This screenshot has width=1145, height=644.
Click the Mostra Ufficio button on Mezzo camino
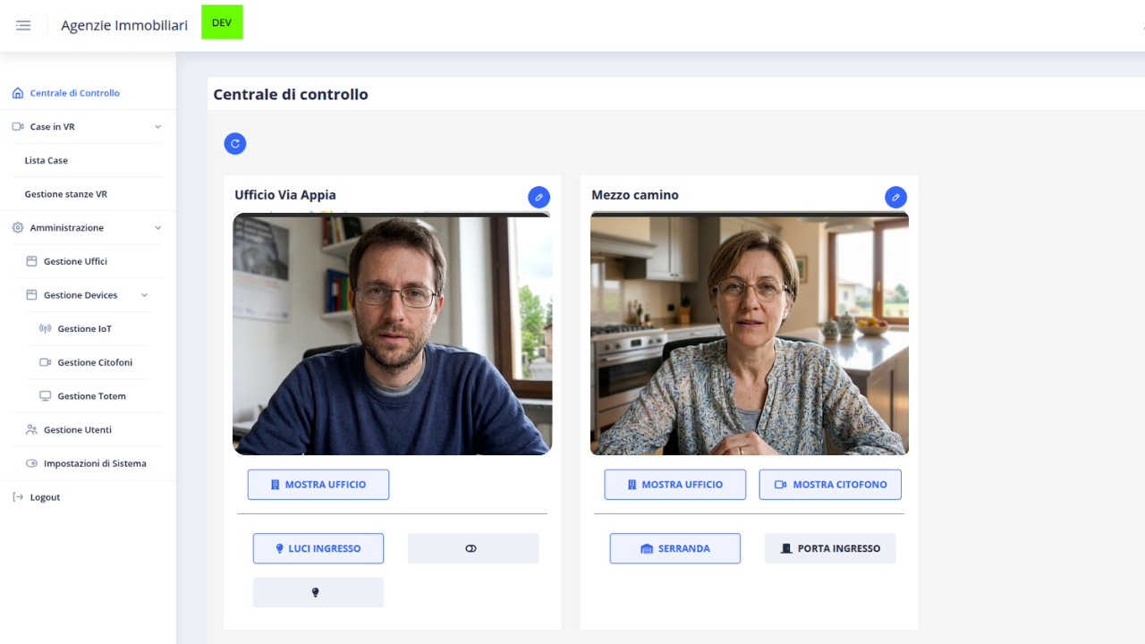click(x=674, y=484)
